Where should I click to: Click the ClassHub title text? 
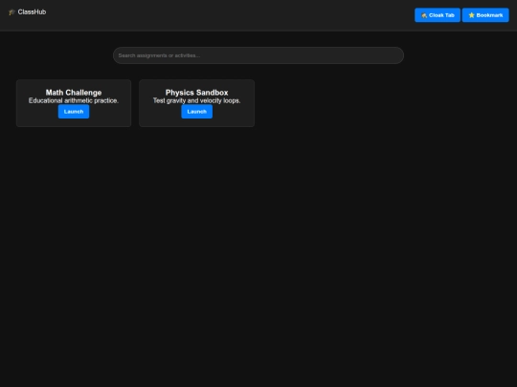click(32, 12)
